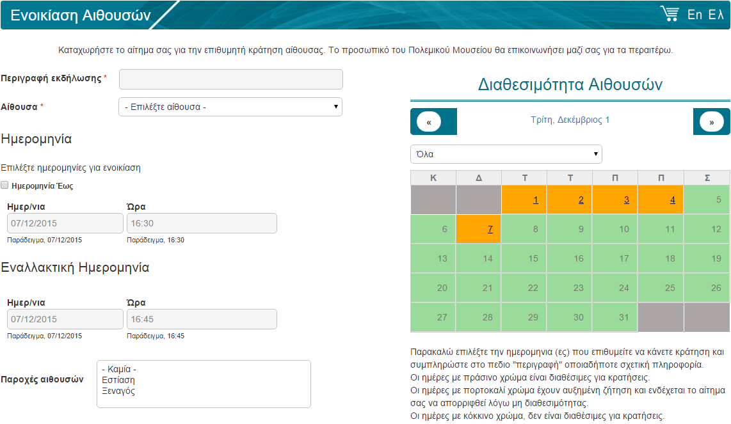Click the alternative time field 16:45
The height and width of the screenshot is (424, 731).
(x=202, y=319)
